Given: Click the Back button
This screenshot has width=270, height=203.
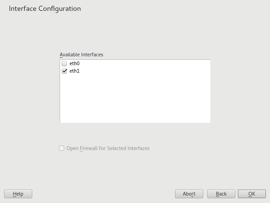Looking at the screenshot, I should (x=221, y=194).
